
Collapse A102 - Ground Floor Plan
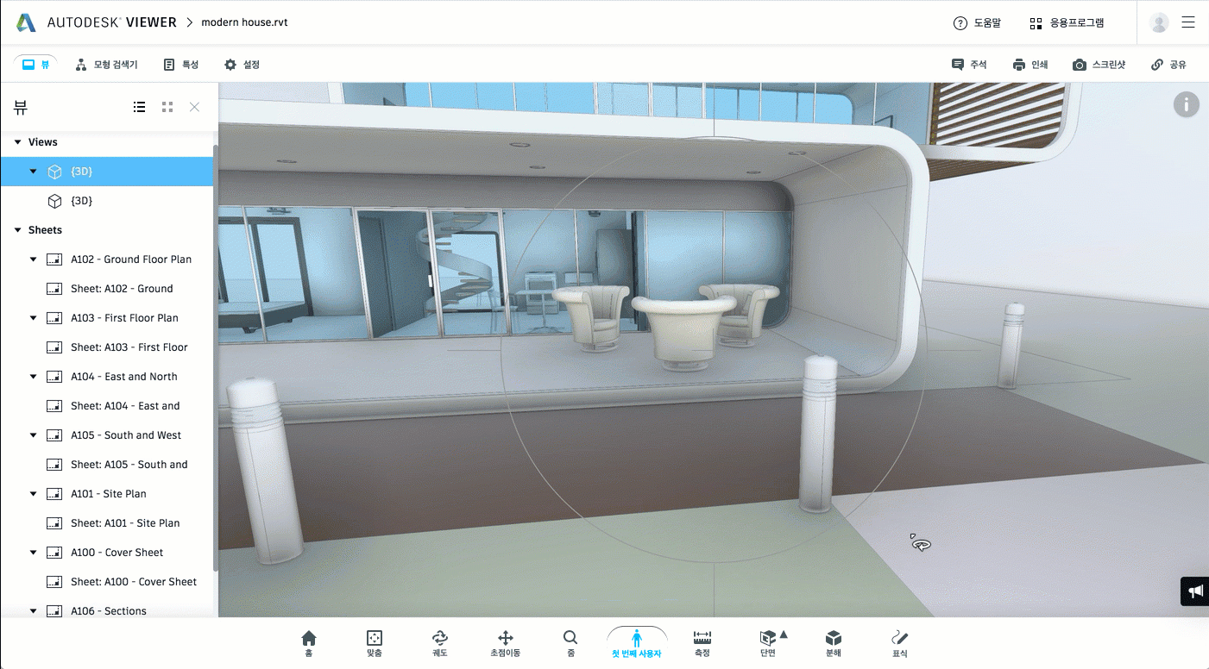pyautogui.click(x=34, y=259)
